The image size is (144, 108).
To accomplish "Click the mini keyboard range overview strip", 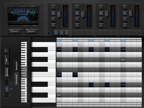I will pyautogui.click(x=24, y=72).
